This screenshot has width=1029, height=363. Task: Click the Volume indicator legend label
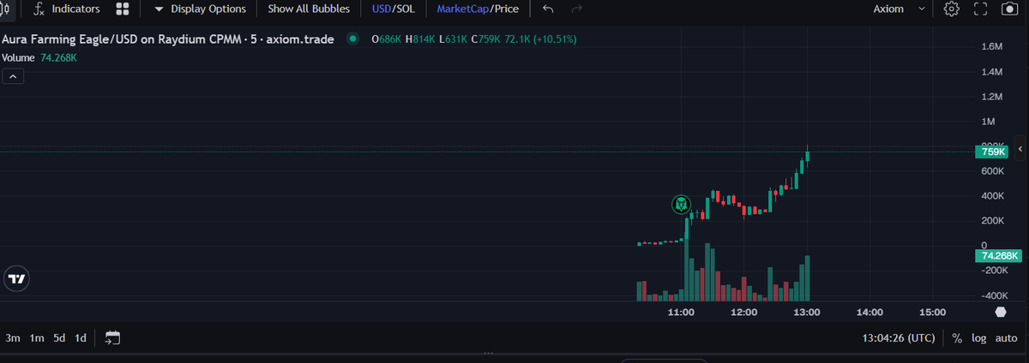[19, 57]
